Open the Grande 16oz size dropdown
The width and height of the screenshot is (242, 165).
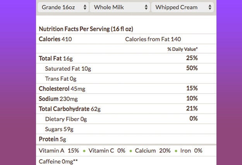[63, 7]
